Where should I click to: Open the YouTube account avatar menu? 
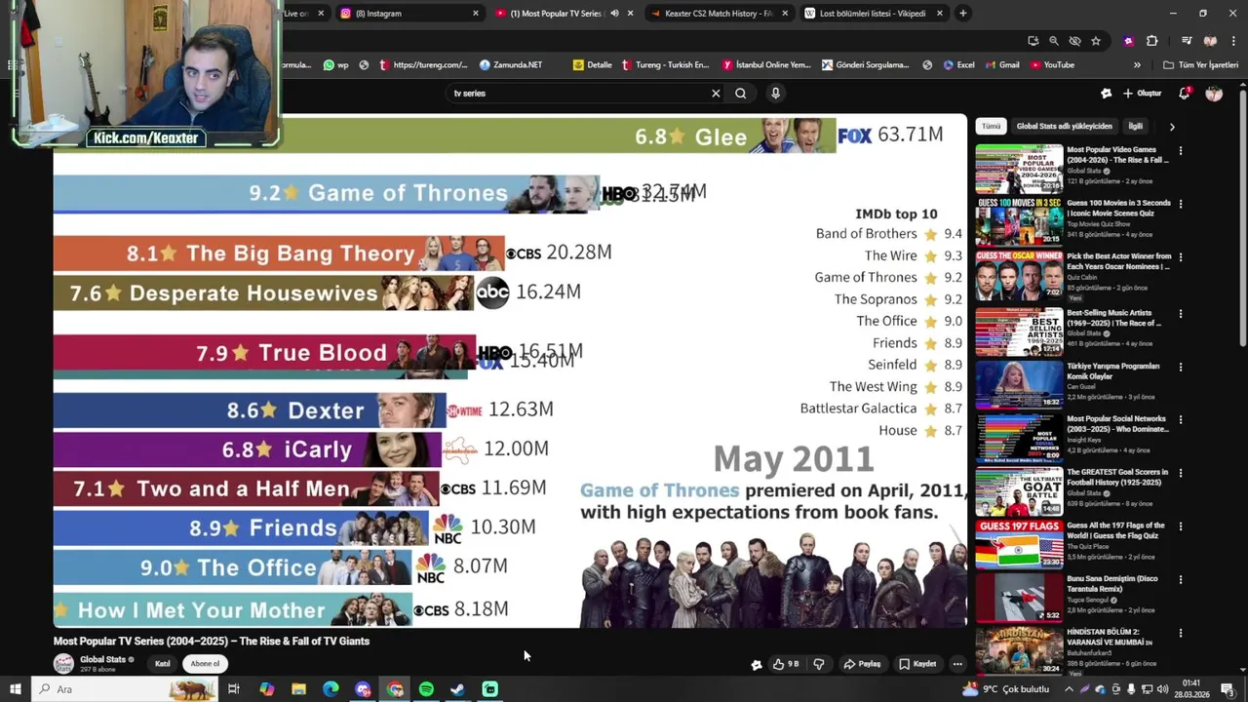1214,94
